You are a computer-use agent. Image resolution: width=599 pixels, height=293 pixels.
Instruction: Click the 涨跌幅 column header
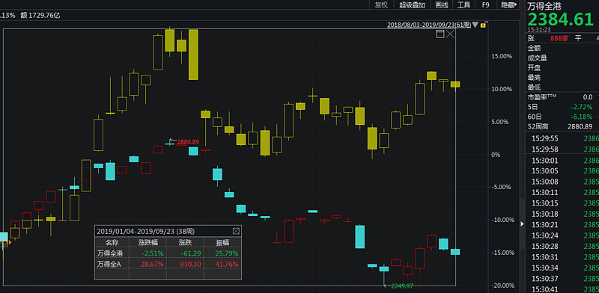[147, 242]
